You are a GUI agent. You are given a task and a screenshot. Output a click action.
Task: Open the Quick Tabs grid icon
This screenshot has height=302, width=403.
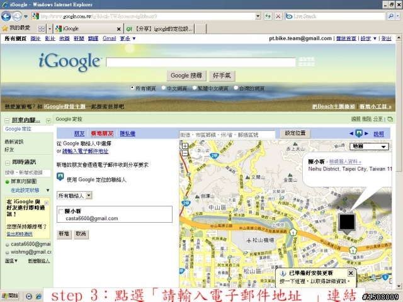point(41,29)
